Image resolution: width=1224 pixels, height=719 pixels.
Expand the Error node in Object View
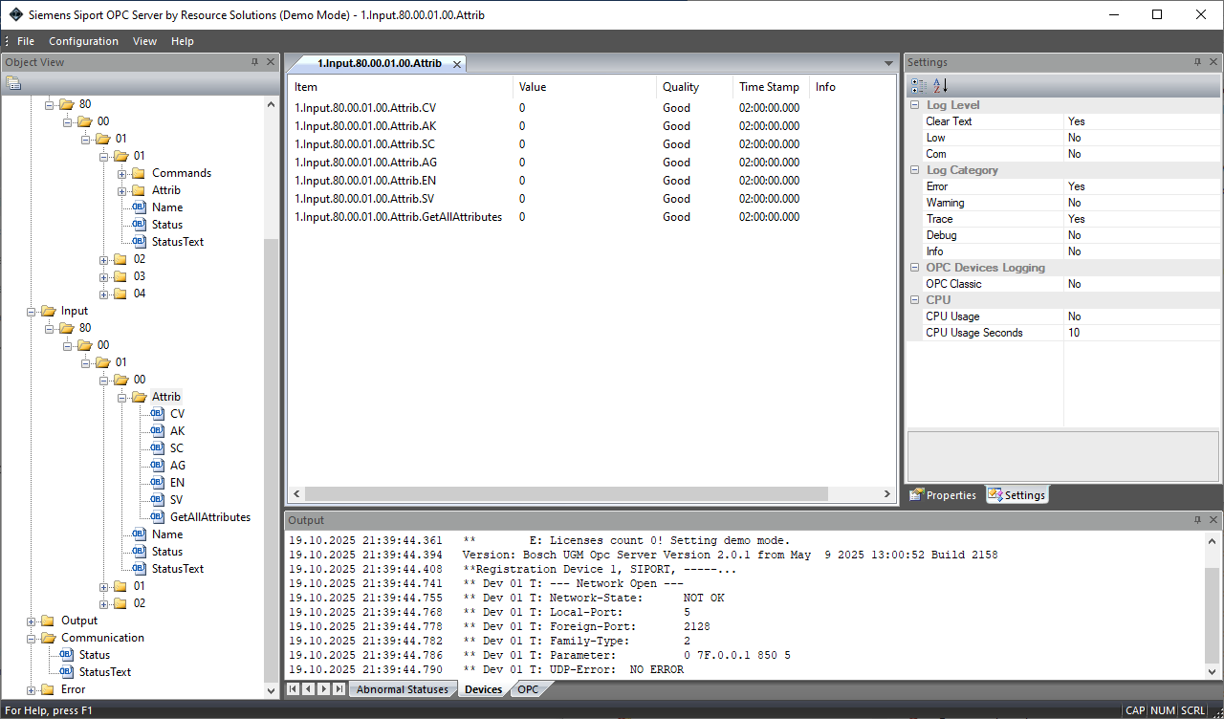coord(32,689)
